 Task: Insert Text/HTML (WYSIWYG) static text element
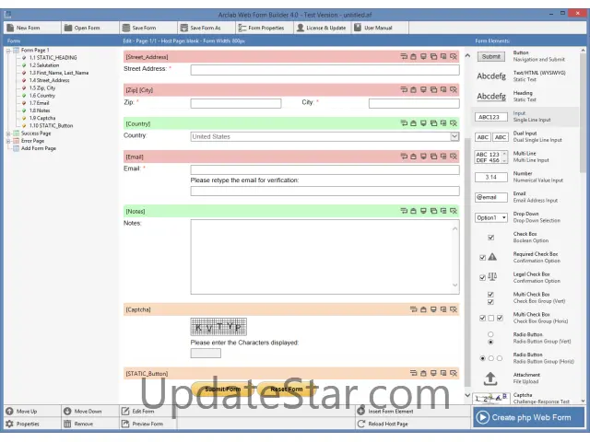[525, 76]
